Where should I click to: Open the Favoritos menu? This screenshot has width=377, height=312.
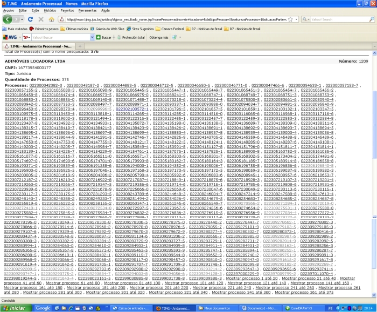click(x=67, y=11)
